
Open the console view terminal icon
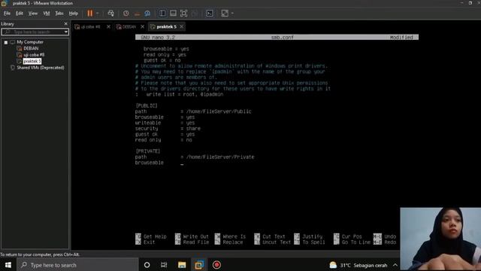pyautogui.click(x=210, y=14)
